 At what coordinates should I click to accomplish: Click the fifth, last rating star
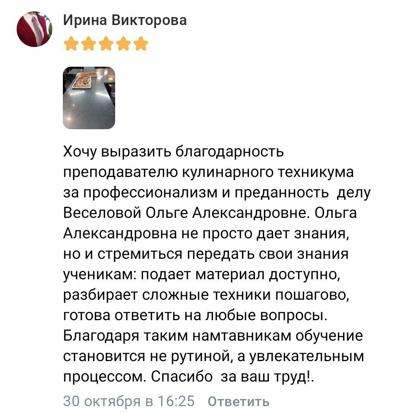click(140, 44)
